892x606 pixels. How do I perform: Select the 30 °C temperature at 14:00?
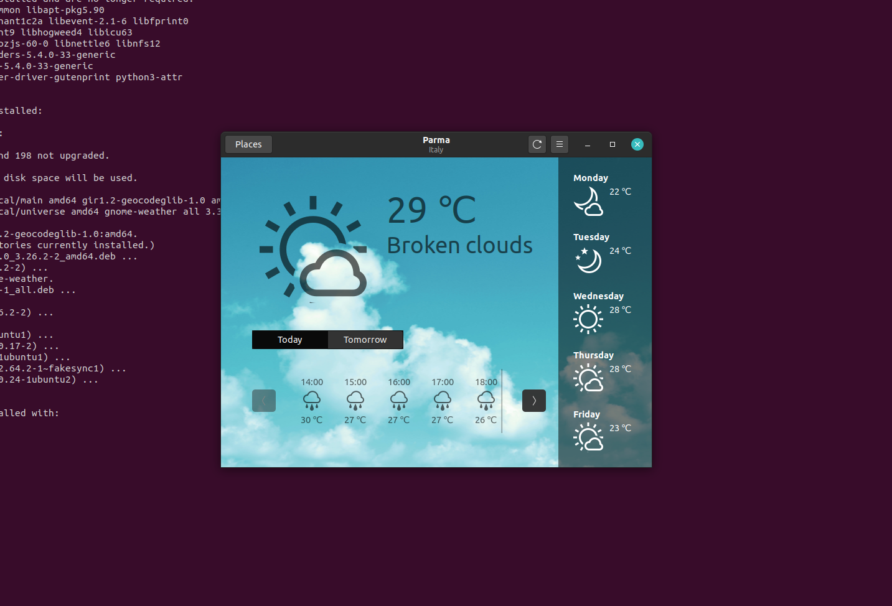coord(311,419)
